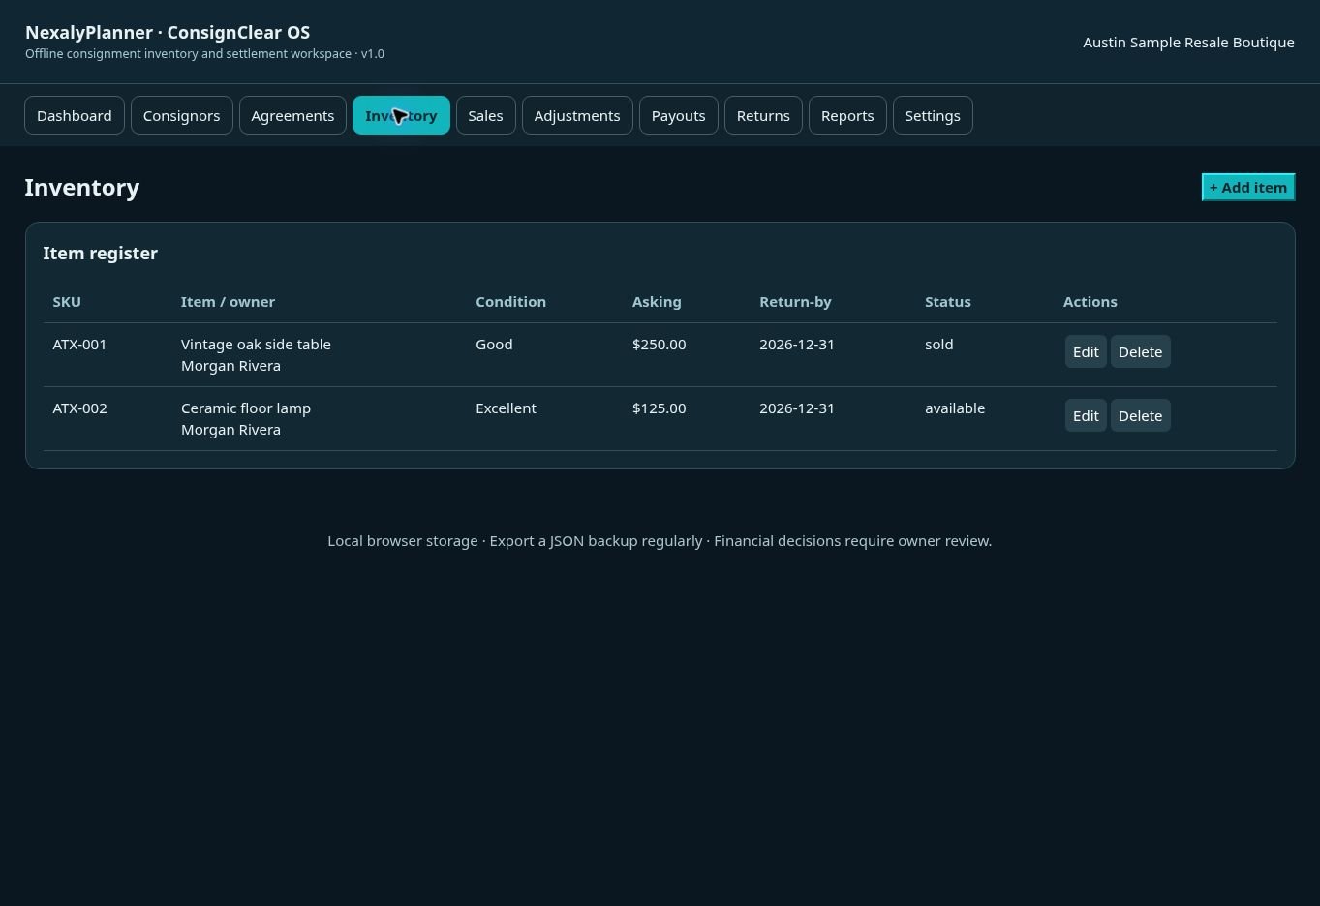Viewport: 1320px width, 906px height.
Task: Open the Settings tab
Action: [x=933, y=115]
